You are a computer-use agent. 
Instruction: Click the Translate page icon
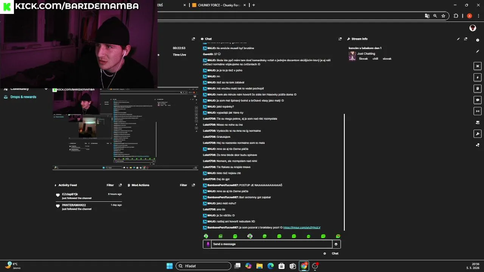[x=427, y=16]
